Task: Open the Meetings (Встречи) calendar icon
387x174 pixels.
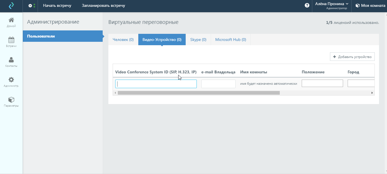Action: 11,42
